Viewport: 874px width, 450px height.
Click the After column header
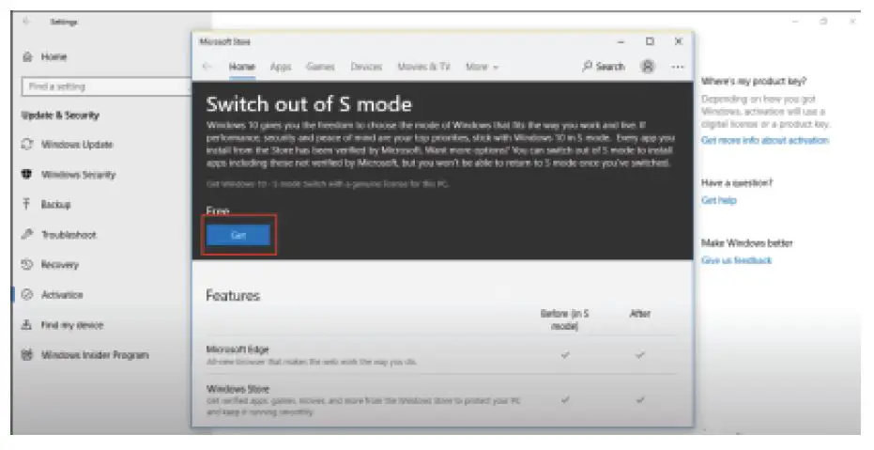click(640, 314)
